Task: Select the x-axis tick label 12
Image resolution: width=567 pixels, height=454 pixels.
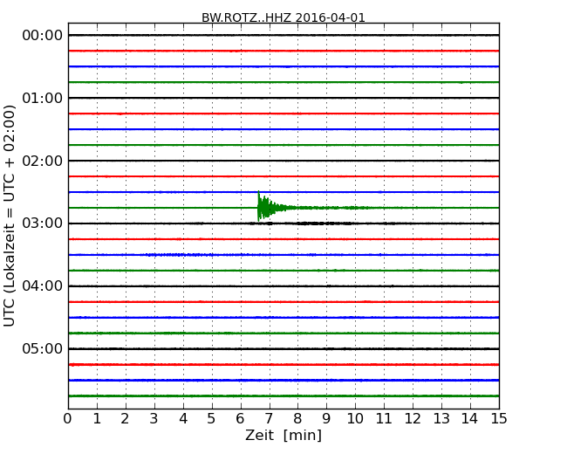Action: (413, 419)
